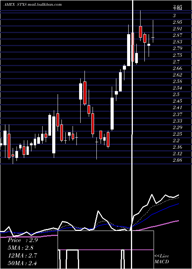Select the 2.37 price axis label
The width and height of the screenshot is (192, 269).
177,114
